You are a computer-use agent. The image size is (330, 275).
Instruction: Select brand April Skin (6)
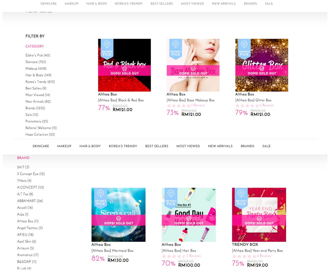(27, 241)
